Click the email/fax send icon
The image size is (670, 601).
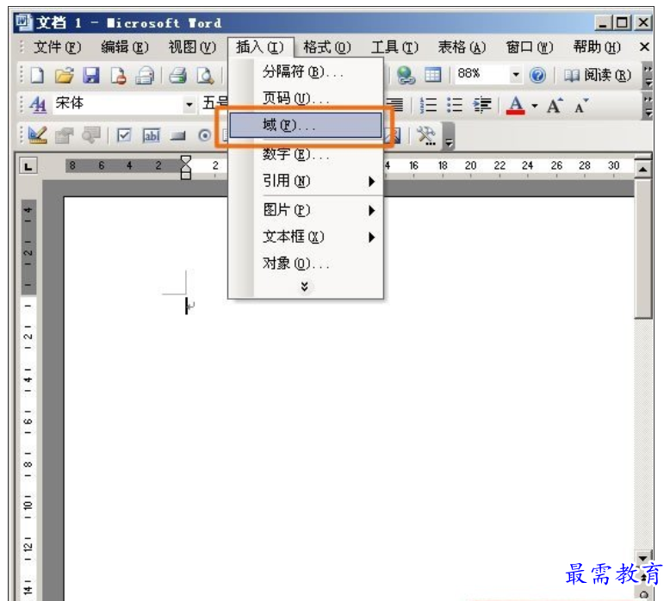145,76
